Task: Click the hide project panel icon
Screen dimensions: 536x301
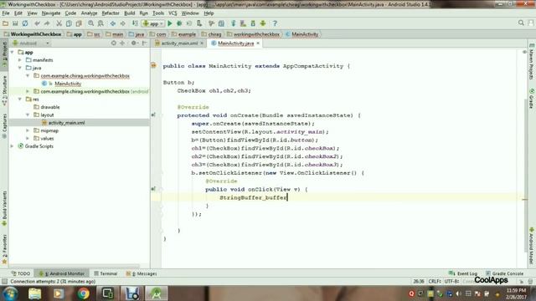Action: pos(145,43)
